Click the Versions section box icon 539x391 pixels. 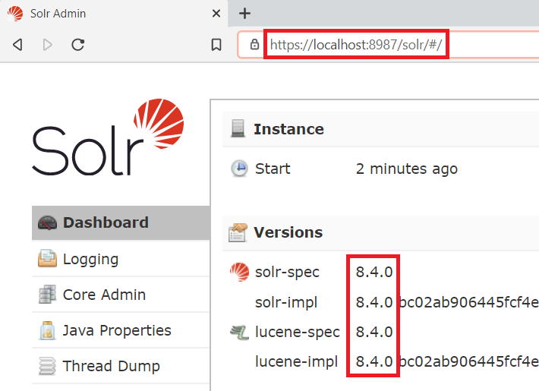tap(238, 232)
